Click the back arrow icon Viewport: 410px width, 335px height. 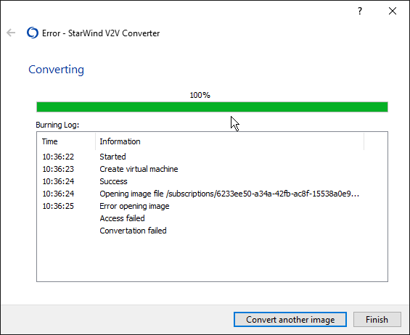(x=11, y=33)
